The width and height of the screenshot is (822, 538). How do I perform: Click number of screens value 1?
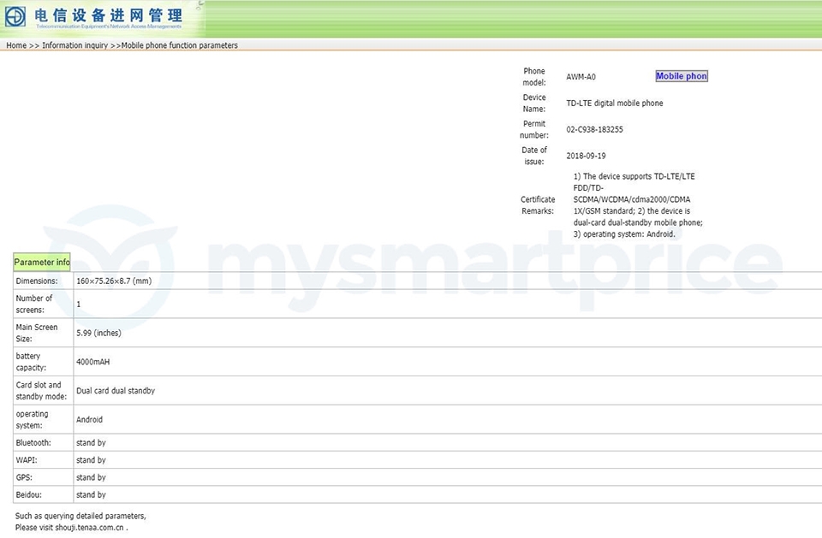tap(79, 304)
